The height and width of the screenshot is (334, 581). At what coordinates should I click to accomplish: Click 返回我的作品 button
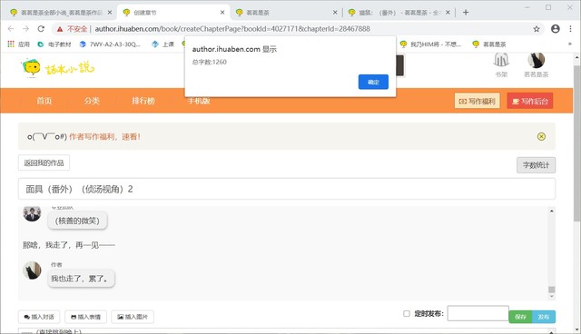pyautogui.click(x=44, y=162)
